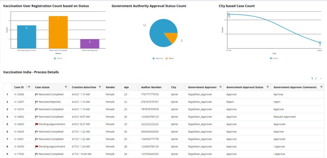Image resolution: width=327 pixels, height=158 pixels.
Task: Go to page 2 of the table
Action: click(316, 78)
